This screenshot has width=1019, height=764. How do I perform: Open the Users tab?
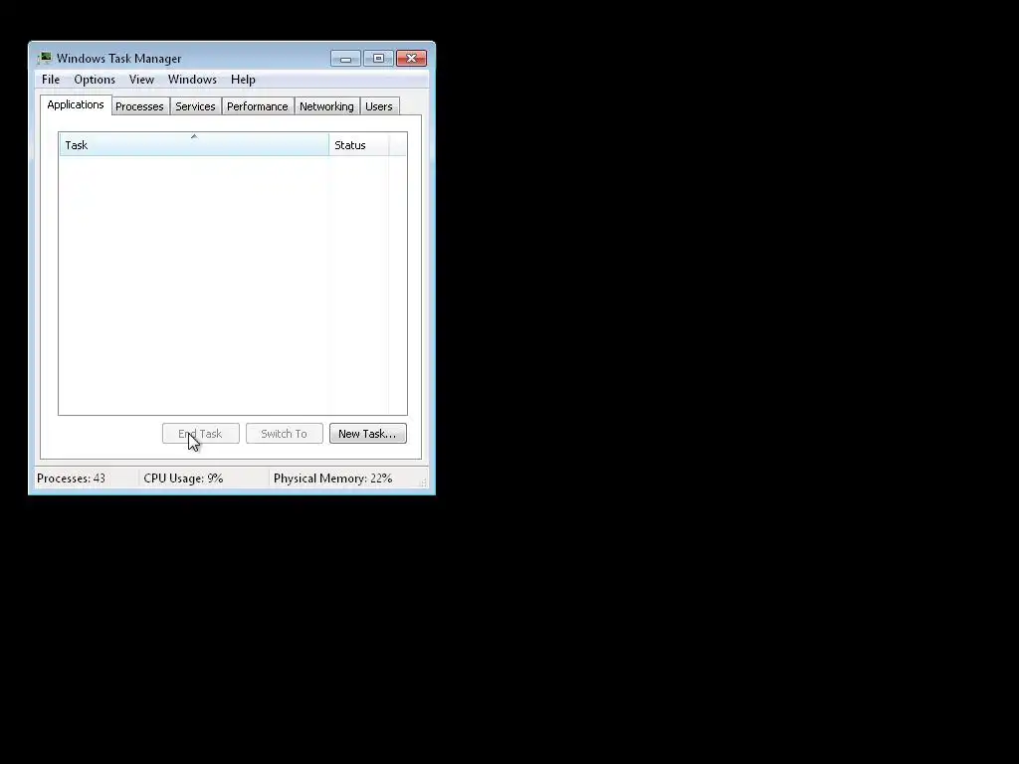[x=379, y=106]
